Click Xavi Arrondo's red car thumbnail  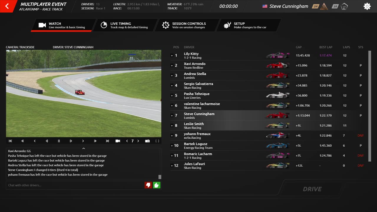pyautogui.click(x=277, y=65)
